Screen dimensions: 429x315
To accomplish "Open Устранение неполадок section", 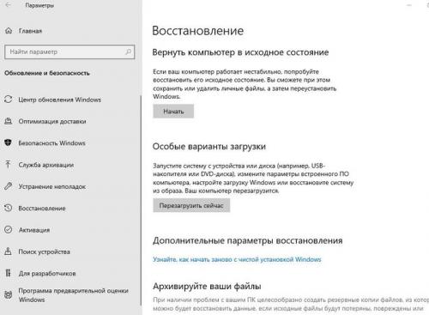I will click(x=52, y=186).
